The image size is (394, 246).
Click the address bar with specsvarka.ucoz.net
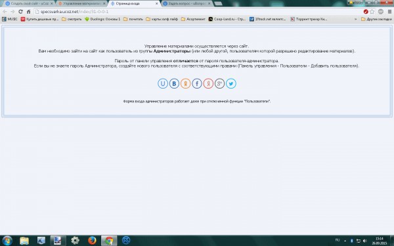(x=196, y=12)
